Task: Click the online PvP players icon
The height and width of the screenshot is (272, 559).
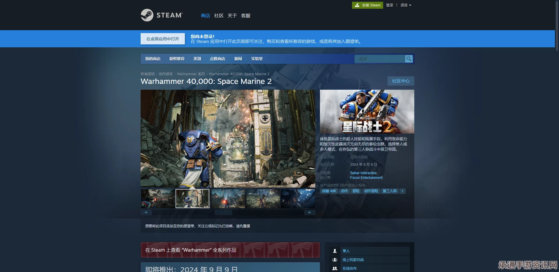Action: click(335, 260)
